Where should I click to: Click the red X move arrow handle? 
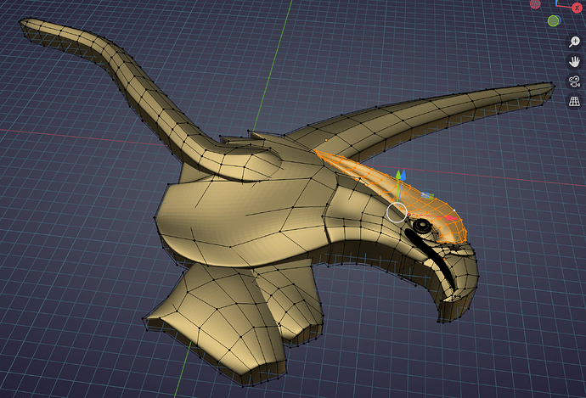(x=452, y=217)
